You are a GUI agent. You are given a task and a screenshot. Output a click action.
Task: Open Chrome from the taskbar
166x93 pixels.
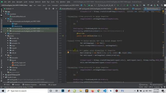point(99,91)
